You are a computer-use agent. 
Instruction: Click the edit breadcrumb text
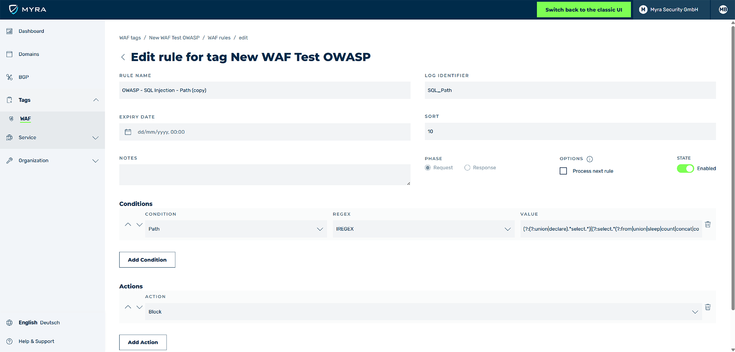(243, 38)
